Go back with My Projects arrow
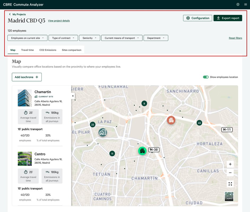250x212 pixels. coord(10,14)
